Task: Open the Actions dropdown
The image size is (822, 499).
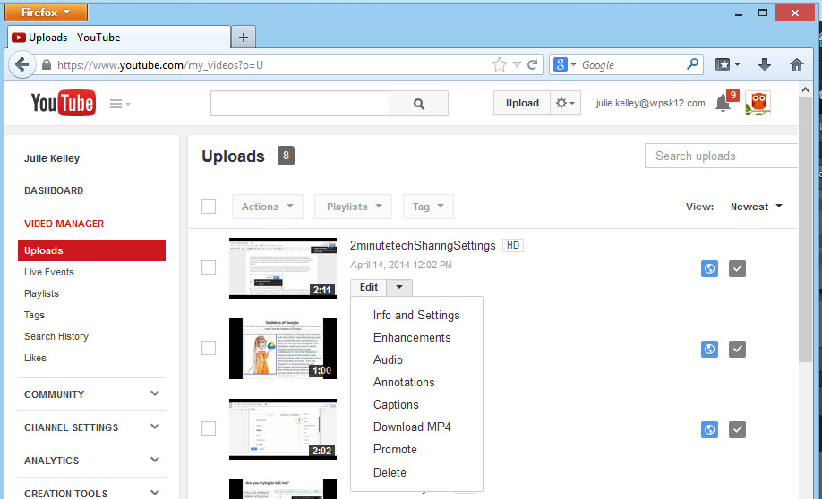Action: [268, 207]
